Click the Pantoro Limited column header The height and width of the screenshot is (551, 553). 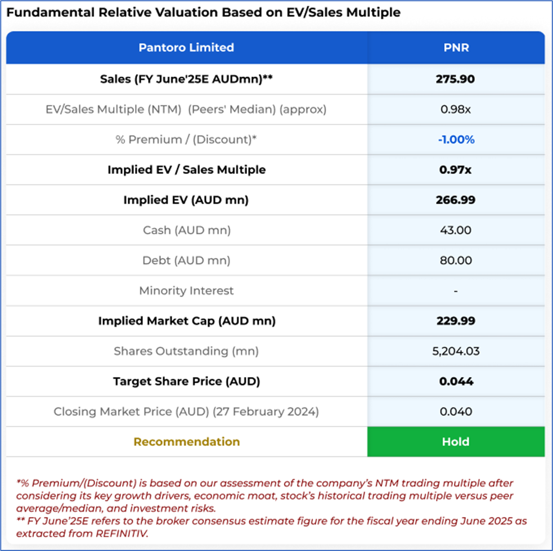[186, 47]
